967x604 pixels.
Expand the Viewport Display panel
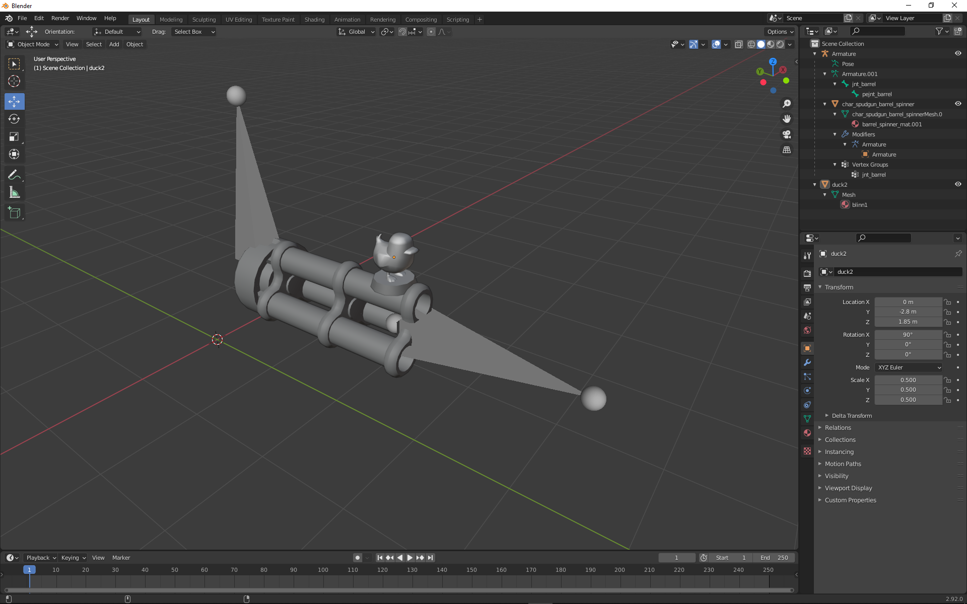click(848, 488)
